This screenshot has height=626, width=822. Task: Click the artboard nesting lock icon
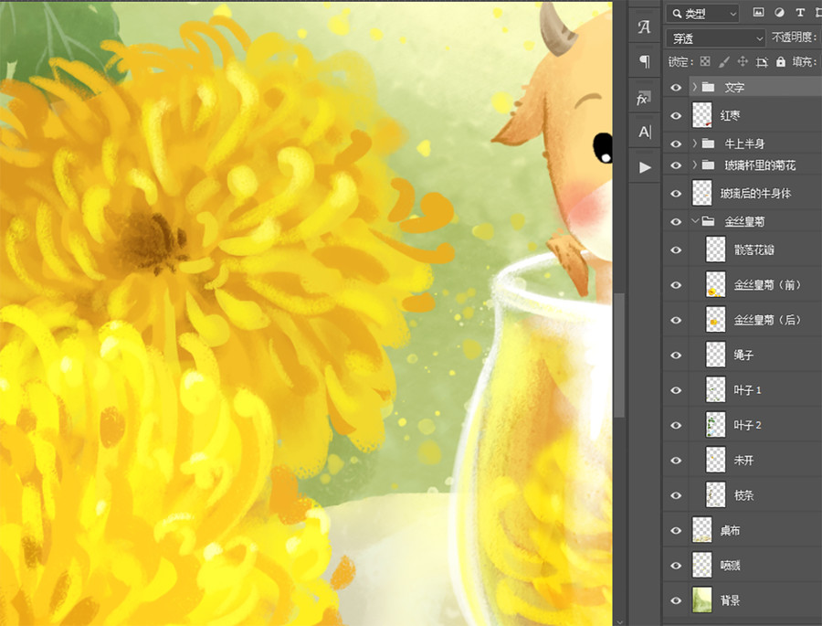click(762, 62)
